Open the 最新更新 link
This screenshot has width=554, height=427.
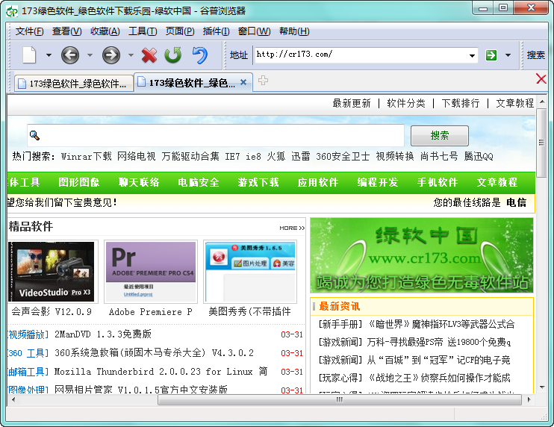coord(352,103)
